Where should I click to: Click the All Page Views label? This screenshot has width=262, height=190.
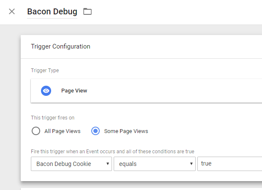62,131
